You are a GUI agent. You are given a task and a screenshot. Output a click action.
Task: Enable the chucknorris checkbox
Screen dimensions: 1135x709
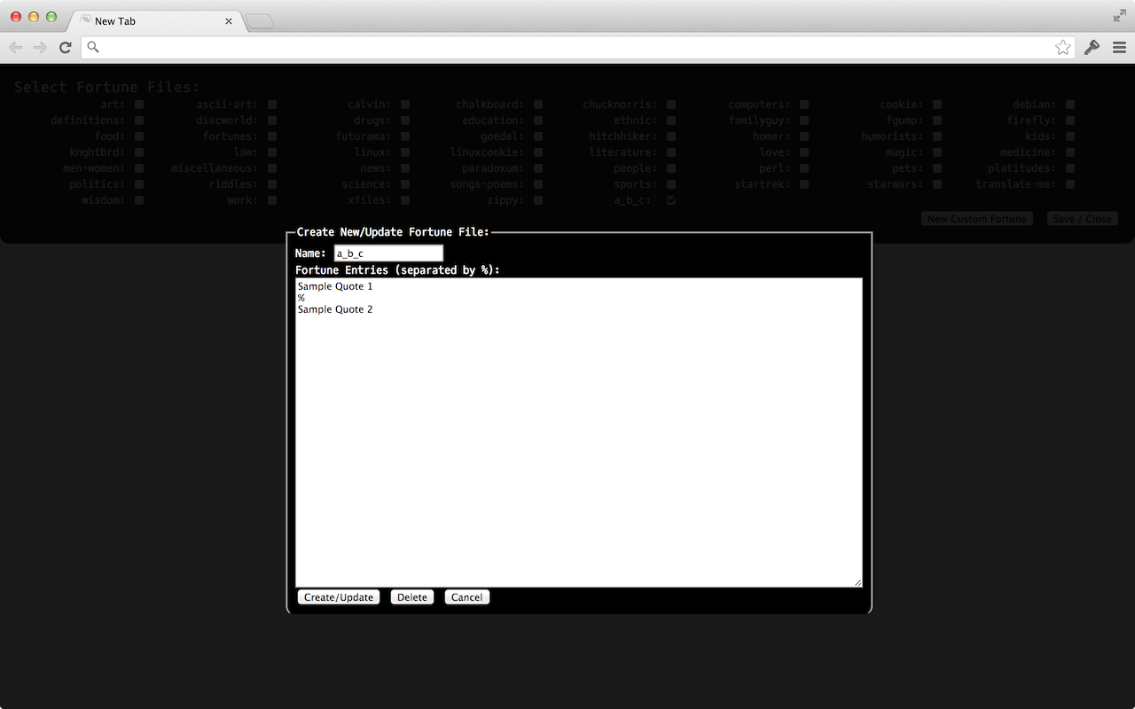pos(671,105)
